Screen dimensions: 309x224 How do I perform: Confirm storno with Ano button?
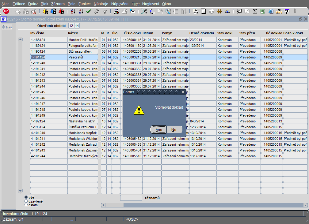click(158, 130)
